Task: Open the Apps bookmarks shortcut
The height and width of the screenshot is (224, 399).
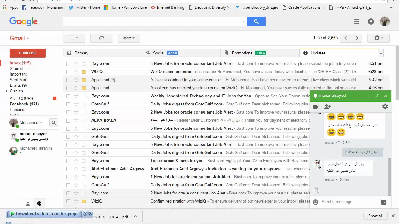Action: pyautogui.click(x=11, y=7)
